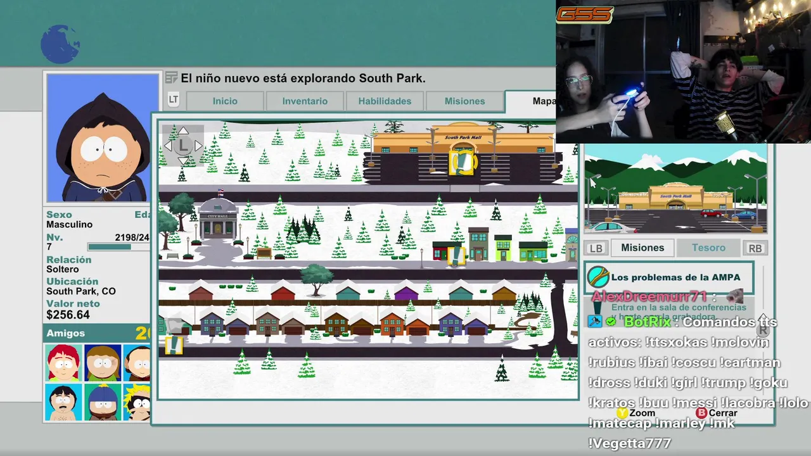811x456 pixels.
Task: Click the hooded player character portrait
Action: click(103, 137)
